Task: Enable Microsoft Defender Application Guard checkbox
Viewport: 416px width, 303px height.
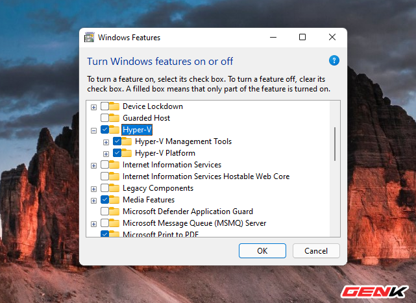Action: 104,212
